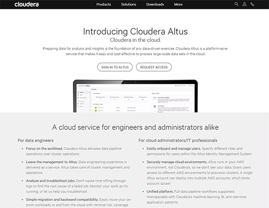Image resolution: width=269 pixels, height=208 pixels.
Task: Open the Downloads menu
Action: 155,5
